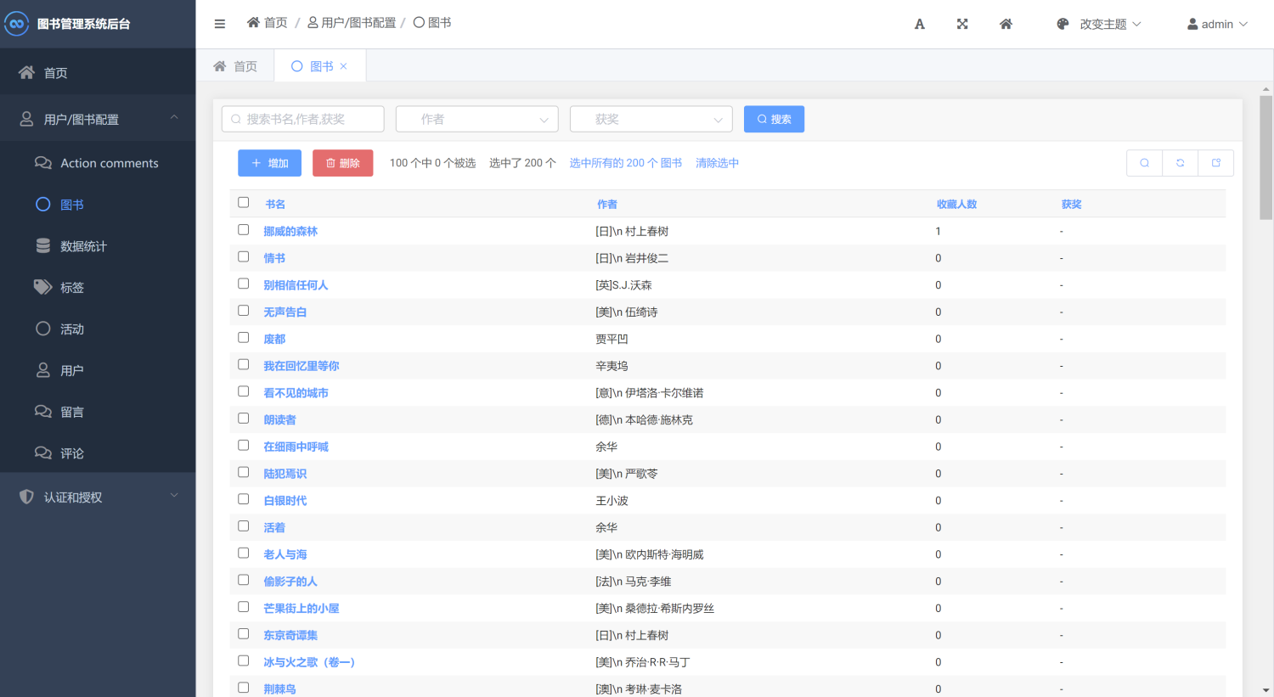Open the book link 看不见的城市

[296, 393]
